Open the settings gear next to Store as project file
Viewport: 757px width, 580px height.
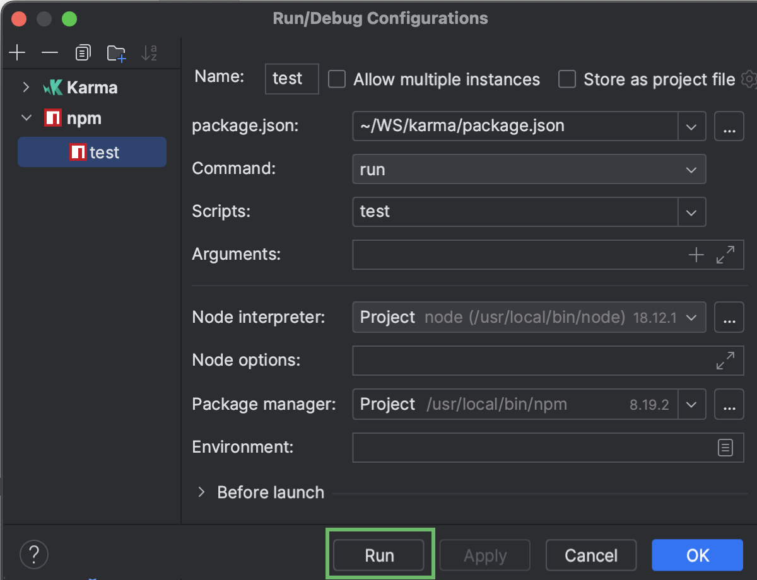coord(748,79)
